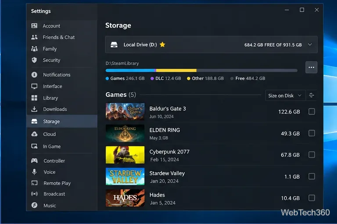337x224 pixels.
Task: Click the blue Games segment of usage bar
Action: tap(130, 70)
